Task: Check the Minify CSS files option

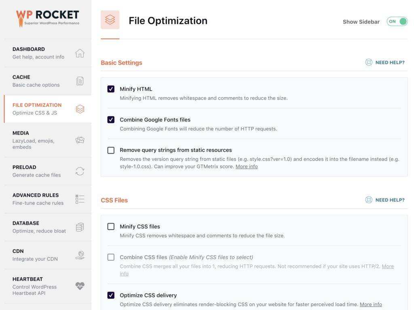Action: coord(111,226)
